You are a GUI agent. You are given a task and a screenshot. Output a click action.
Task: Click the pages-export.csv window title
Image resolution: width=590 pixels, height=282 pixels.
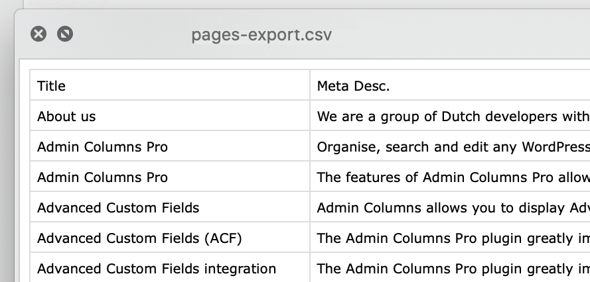[x=261, y=34]
